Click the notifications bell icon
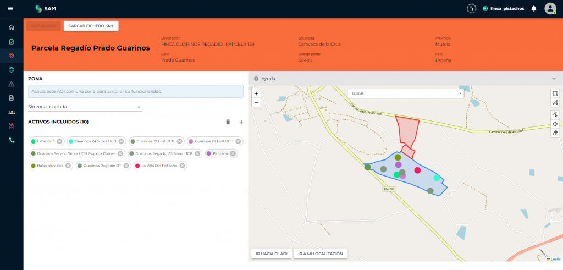The width and height of the screenshot is (563, 270). (533, 8)
